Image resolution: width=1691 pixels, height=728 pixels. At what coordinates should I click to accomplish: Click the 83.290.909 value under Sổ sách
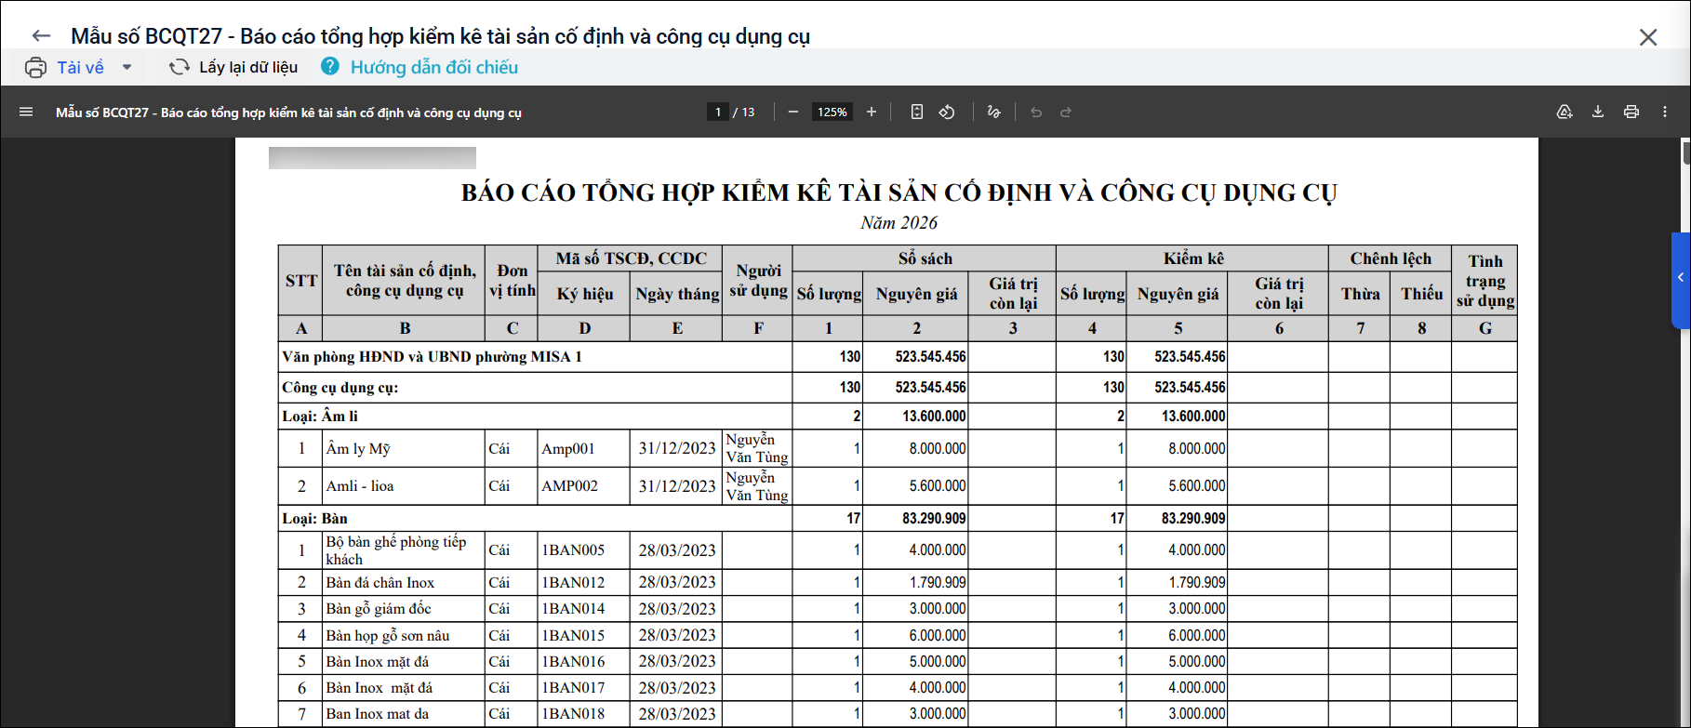pos(934,519)
